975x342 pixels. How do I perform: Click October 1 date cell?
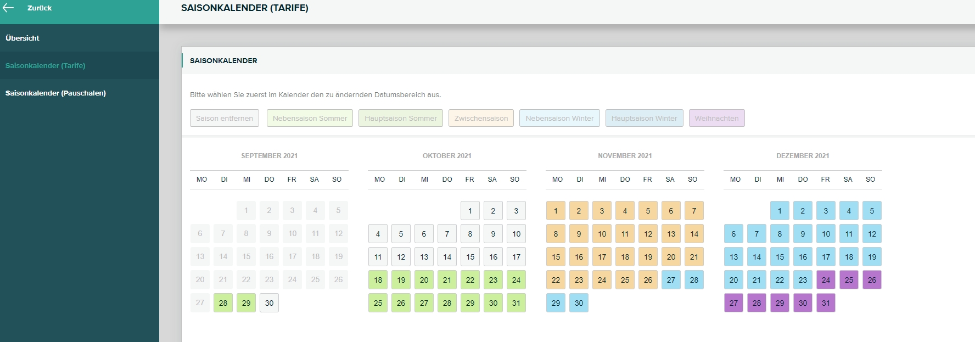tap(470, 211)
